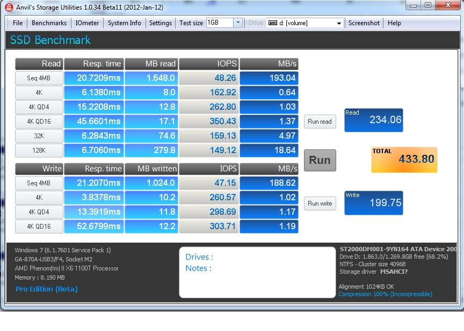
Task: Click the Drives and Notes text box
Action: coord(257,273)
